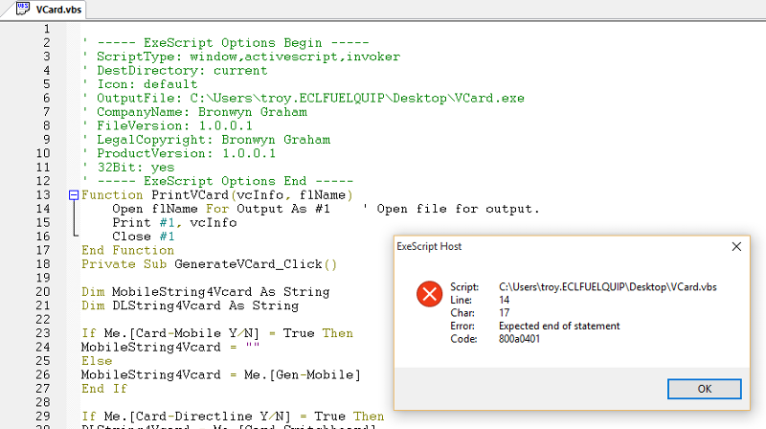
Task: Click line number 13 in gutter
Action: tap(43, 195)
